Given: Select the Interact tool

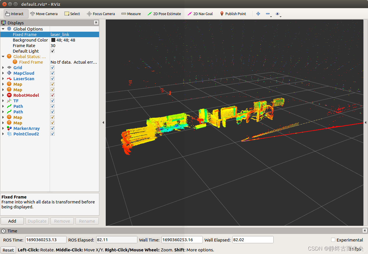Looking at the screenshot, I should click(x=16, y=14).
